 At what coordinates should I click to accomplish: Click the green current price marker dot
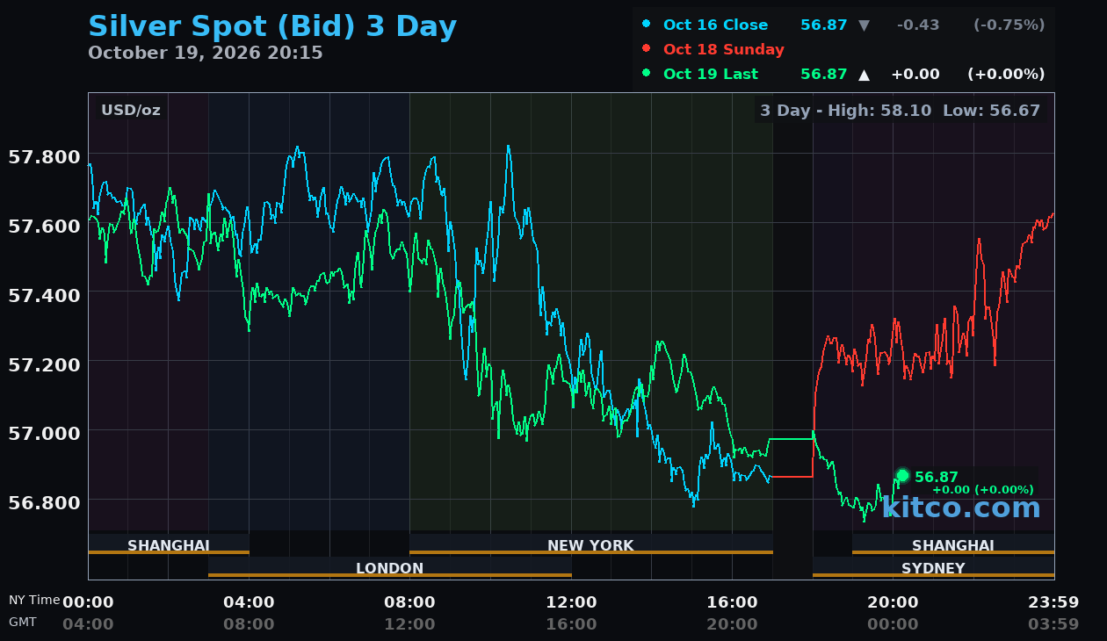coord(902,475)
